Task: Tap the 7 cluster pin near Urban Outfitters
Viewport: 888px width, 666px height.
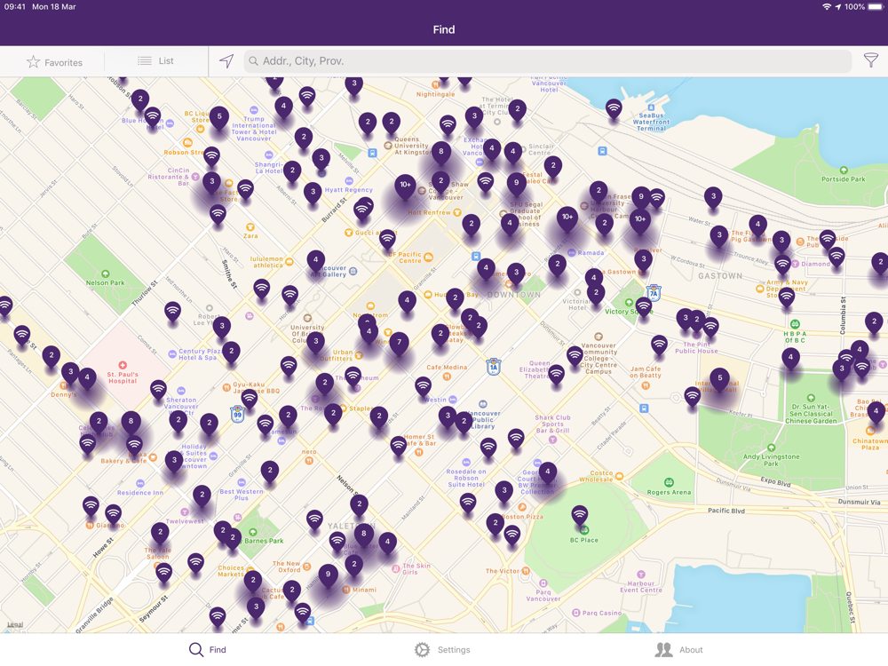Action: click(x=400, y=344)
